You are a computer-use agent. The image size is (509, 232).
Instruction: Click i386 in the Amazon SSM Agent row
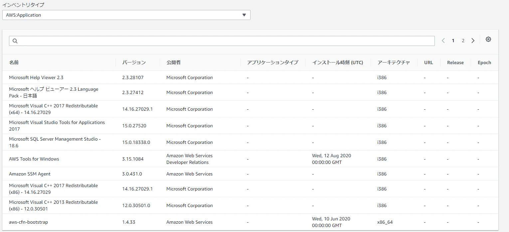point(382,174)
